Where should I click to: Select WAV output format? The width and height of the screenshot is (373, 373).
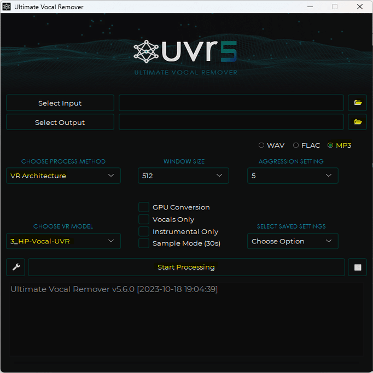coord(271,145)
